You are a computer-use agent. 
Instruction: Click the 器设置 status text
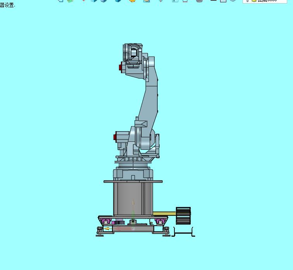[7, 5]
